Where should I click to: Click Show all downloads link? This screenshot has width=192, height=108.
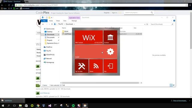point(180,101)
